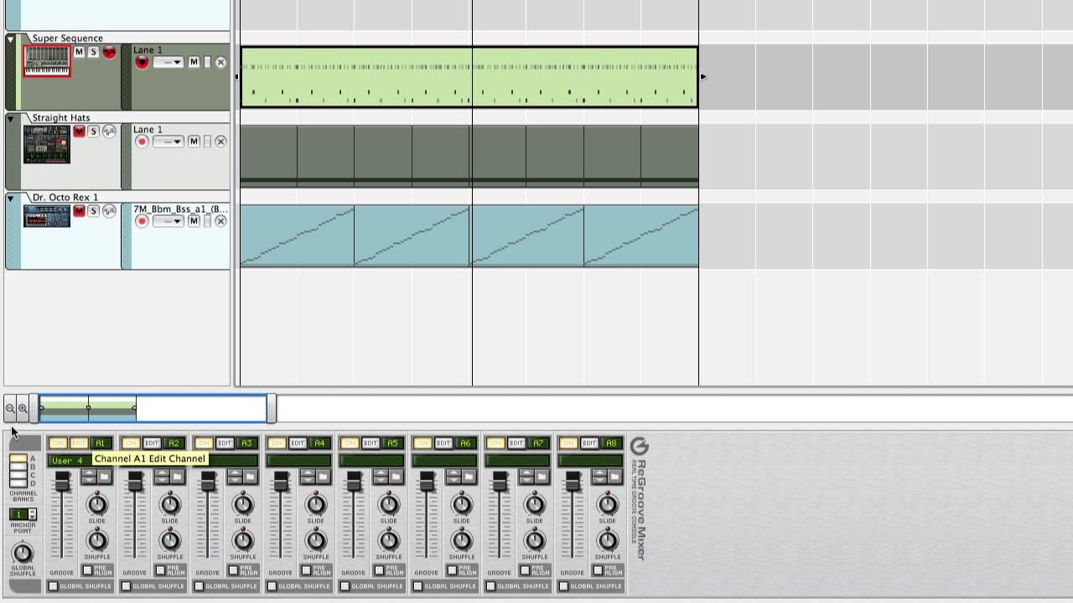
Task: Enable Global Shuffle checkbox on channel A2
Action: tap(126, 586)
